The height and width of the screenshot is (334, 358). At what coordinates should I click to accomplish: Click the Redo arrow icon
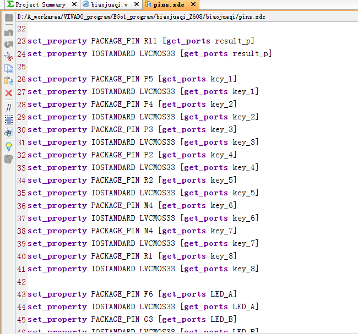(8, 44)
